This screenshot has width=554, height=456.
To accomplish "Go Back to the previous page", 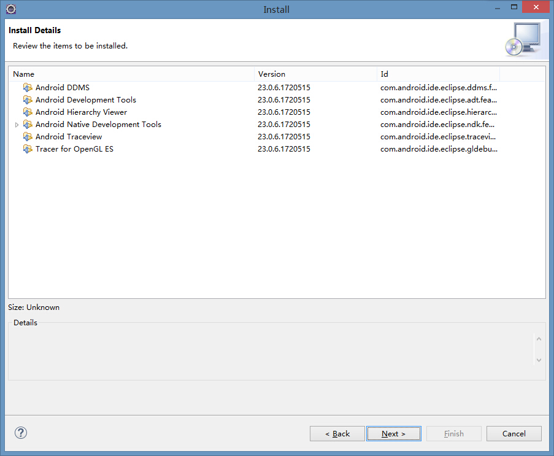I will (x=337, y=434).
